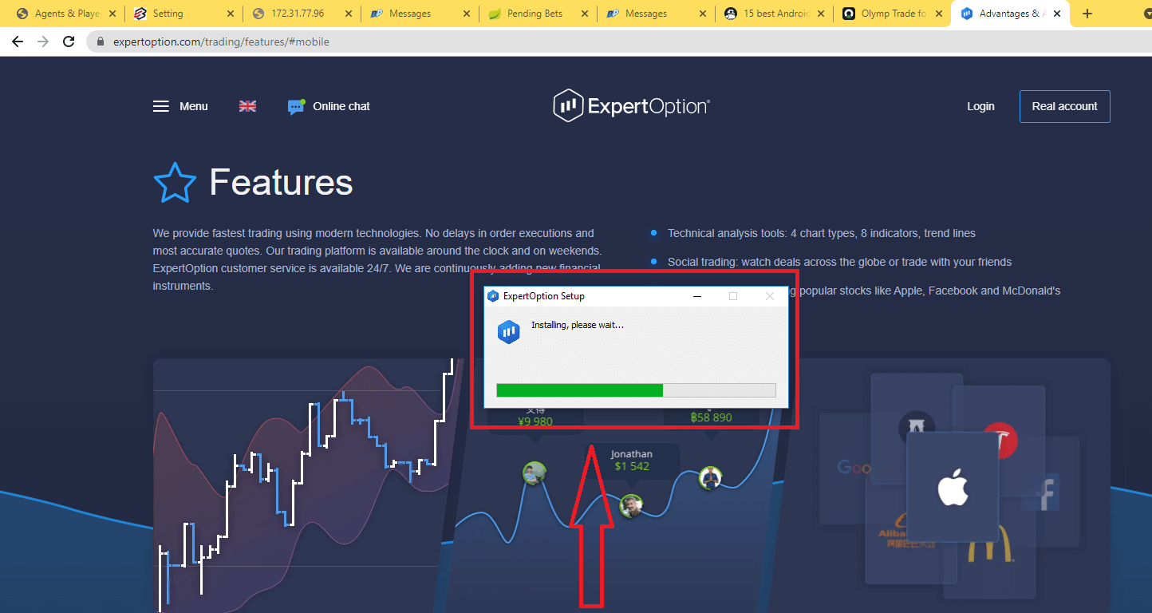Click the padlock icon in the address bar
The height and width of the screenshot is (613, 1152).
coord(100,41)
